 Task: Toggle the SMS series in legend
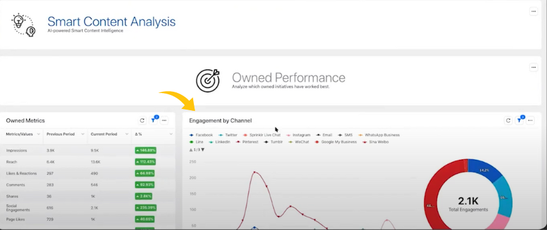(345, 135)
